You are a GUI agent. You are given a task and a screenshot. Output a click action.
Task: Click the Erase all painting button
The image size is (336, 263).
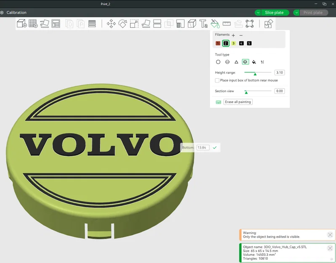click(x=238, y=102)
